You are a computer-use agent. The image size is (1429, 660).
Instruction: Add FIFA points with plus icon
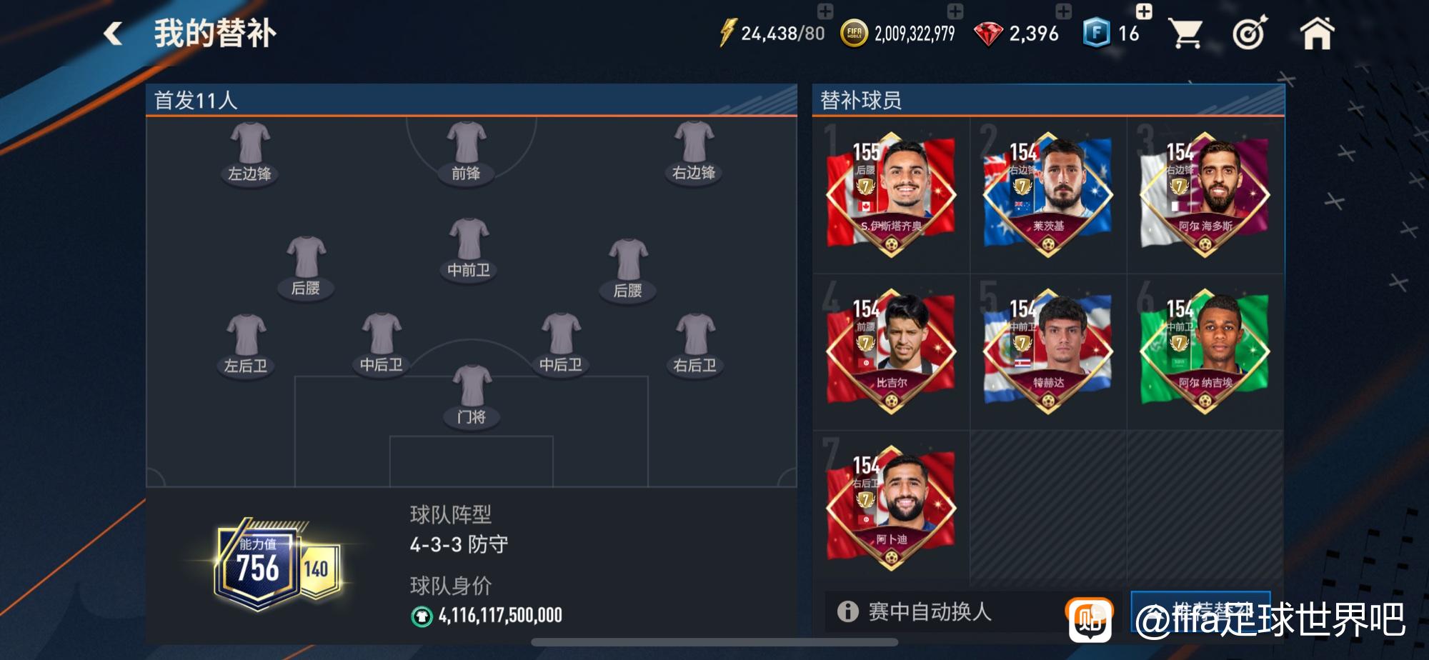[x=1144, y=11]
